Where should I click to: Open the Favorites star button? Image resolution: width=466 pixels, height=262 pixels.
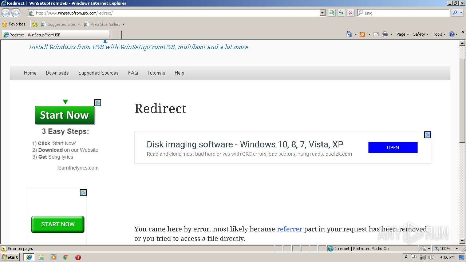(x=14, y=24)
